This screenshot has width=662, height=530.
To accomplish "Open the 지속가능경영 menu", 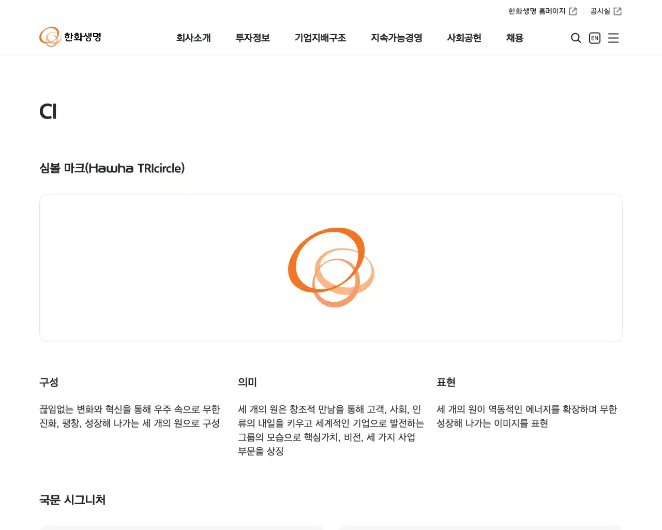I will [x=396, y=38].
